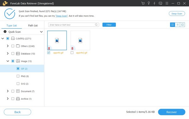Click deleted trash badge on appinfo.gif

point(49,48)
